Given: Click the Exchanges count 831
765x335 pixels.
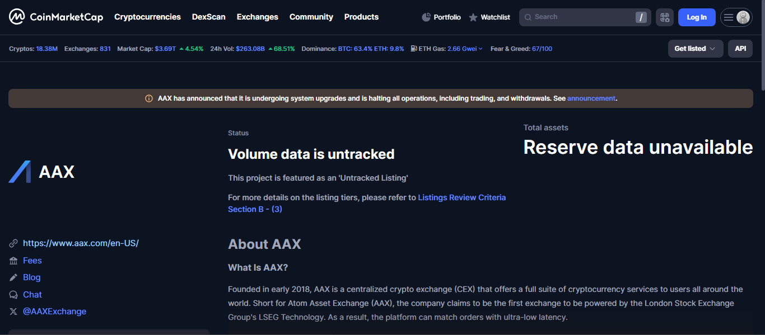Looking at the screenshot, I should point(105,49).
